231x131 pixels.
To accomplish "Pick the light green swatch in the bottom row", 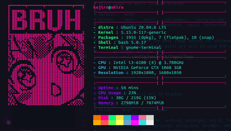I will click(x=112, y=123).
